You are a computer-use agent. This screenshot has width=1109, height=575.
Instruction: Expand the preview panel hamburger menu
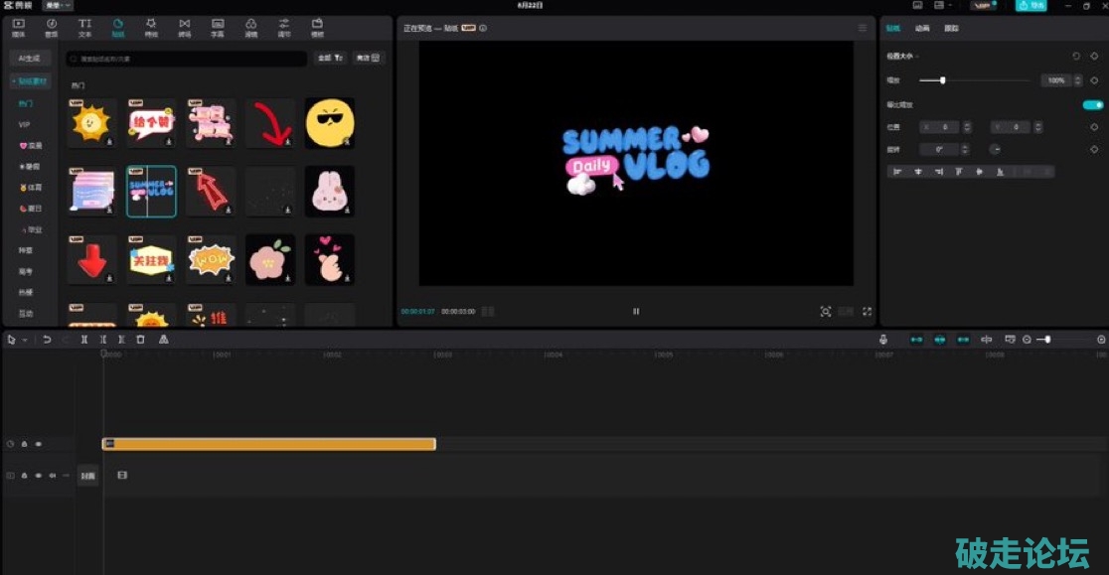click(x=863, y=29)
